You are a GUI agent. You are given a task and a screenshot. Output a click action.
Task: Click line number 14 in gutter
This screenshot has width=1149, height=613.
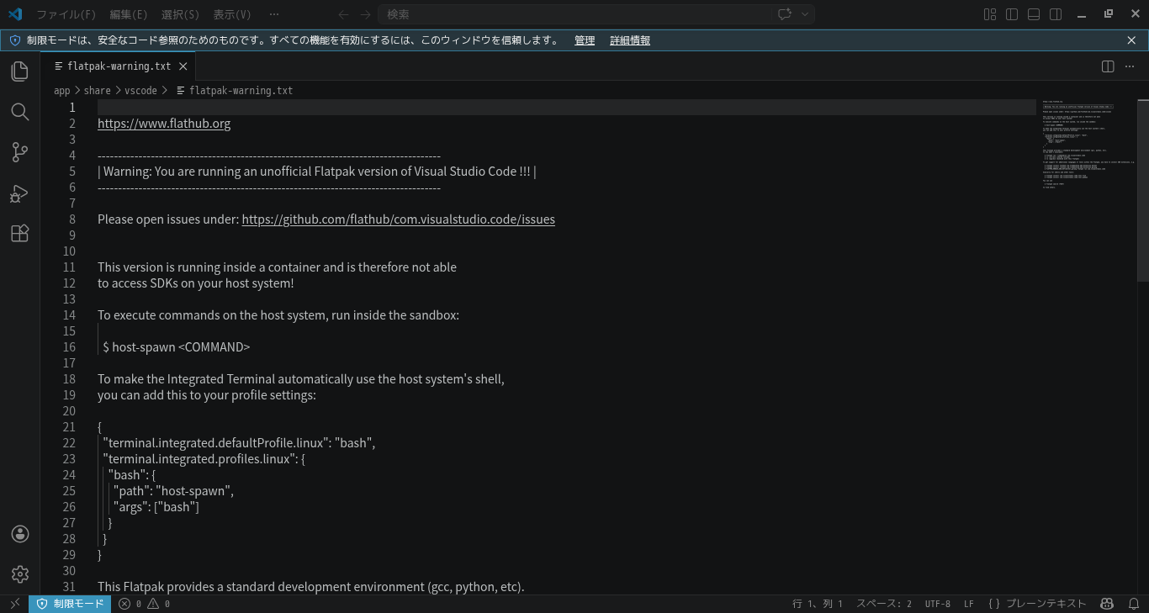coord(69,315)
